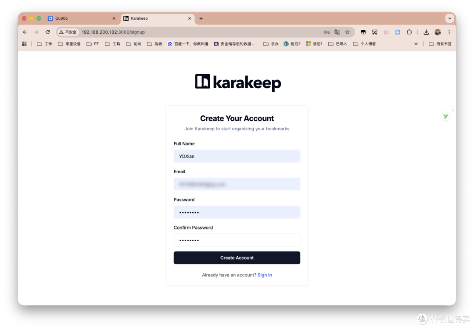Image resolution: width=474 pixels, height=329 pixels.
Task: Open the blue square extension icon
Action: 398,32
